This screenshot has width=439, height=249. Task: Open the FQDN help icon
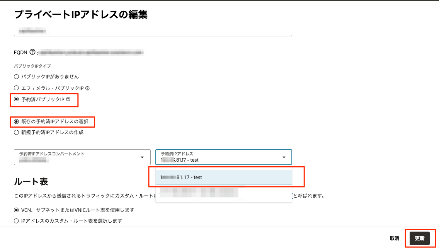[x=32, y=52]
